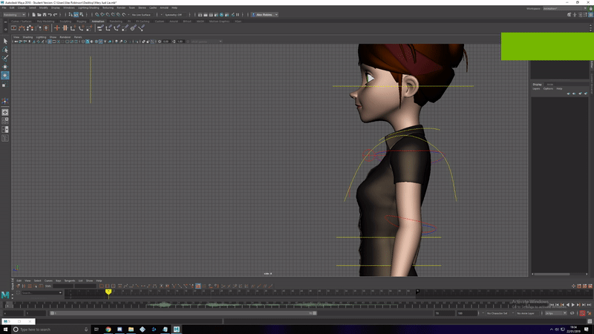Click single-pane layout icon in toolbox
The height and width of the screenshot is (334, 594).
[x=5, y=112]
